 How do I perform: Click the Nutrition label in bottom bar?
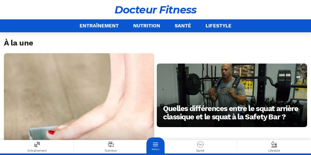click(111, 151)
